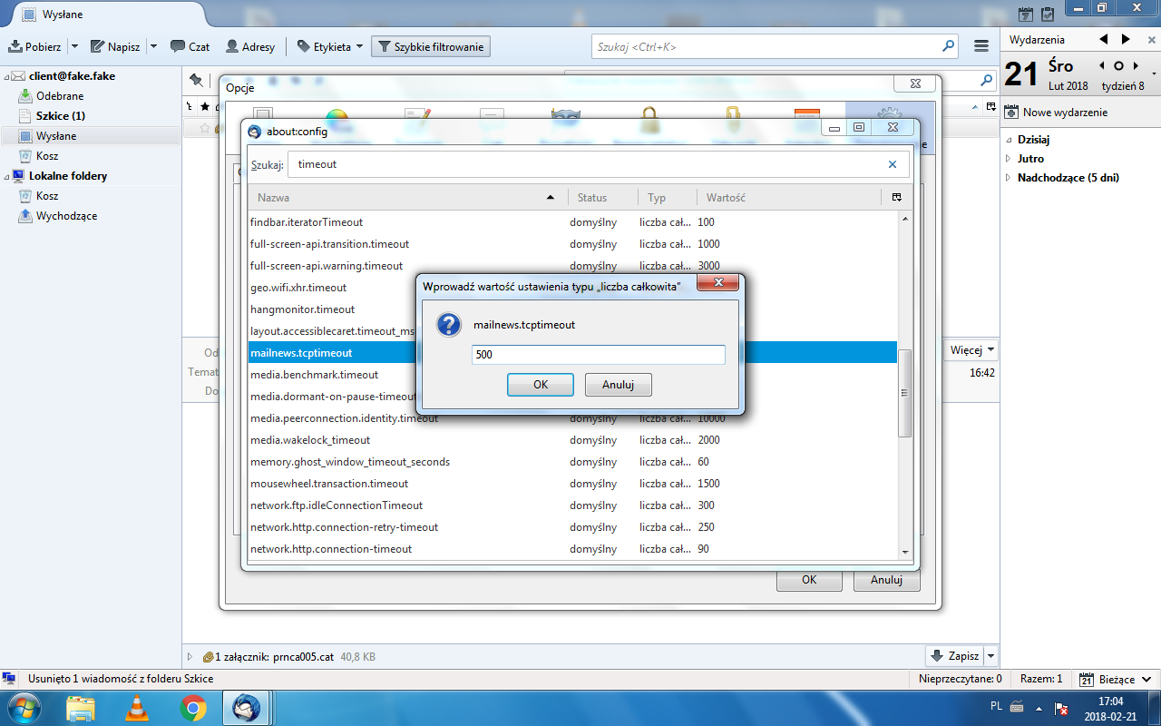
Task: Select the Wysłane tab
Action: pos(102,15)
